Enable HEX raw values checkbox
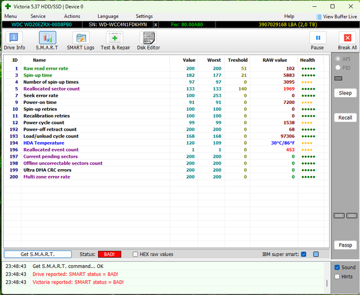The image size is (360, 295). click(x=135, y=254)
